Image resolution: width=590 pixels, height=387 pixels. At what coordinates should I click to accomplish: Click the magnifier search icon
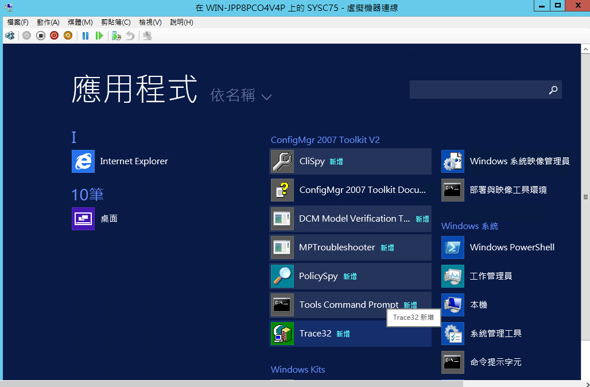pyautogui.click(x=553, y=90)
